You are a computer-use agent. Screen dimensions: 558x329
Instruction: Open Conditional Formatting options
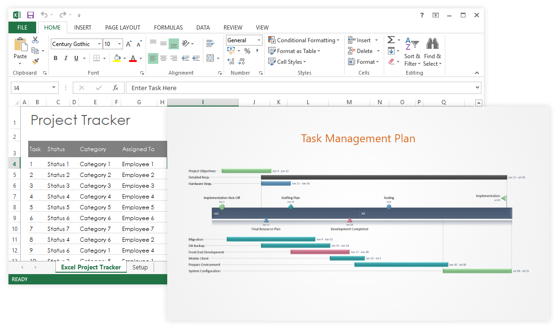(x=304, y=40)
